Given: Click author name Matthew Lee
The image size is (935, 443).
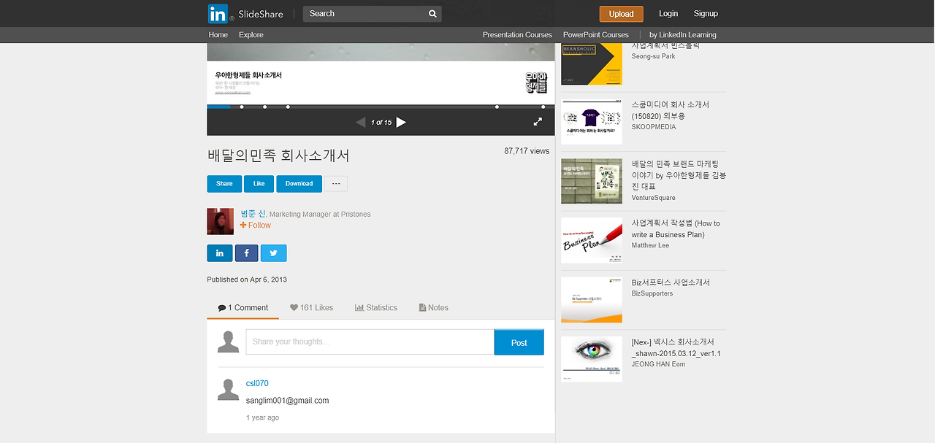Looking at the screenshot, I should pyautogui.click(x=650, y=246).
